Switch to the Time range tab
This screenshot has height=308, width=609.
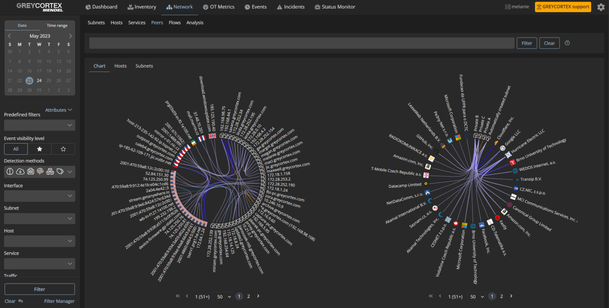click(x=57, y=25)
